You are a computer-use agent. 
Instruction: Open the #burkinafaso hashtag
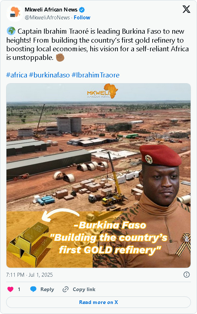pos(49,75)
